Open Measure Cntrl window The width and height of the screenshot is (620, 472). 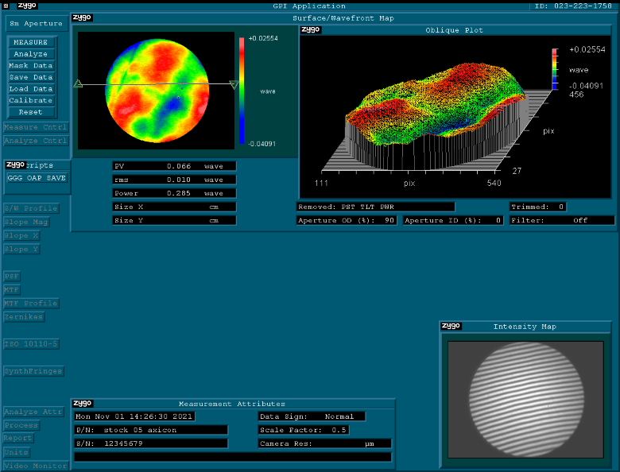pyautogui.click(x=36, y=127)
